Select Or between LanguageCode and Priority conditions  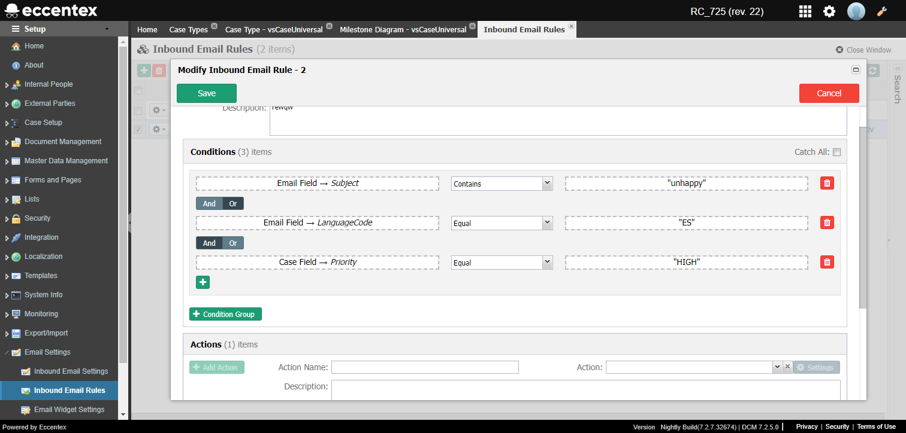233,243
